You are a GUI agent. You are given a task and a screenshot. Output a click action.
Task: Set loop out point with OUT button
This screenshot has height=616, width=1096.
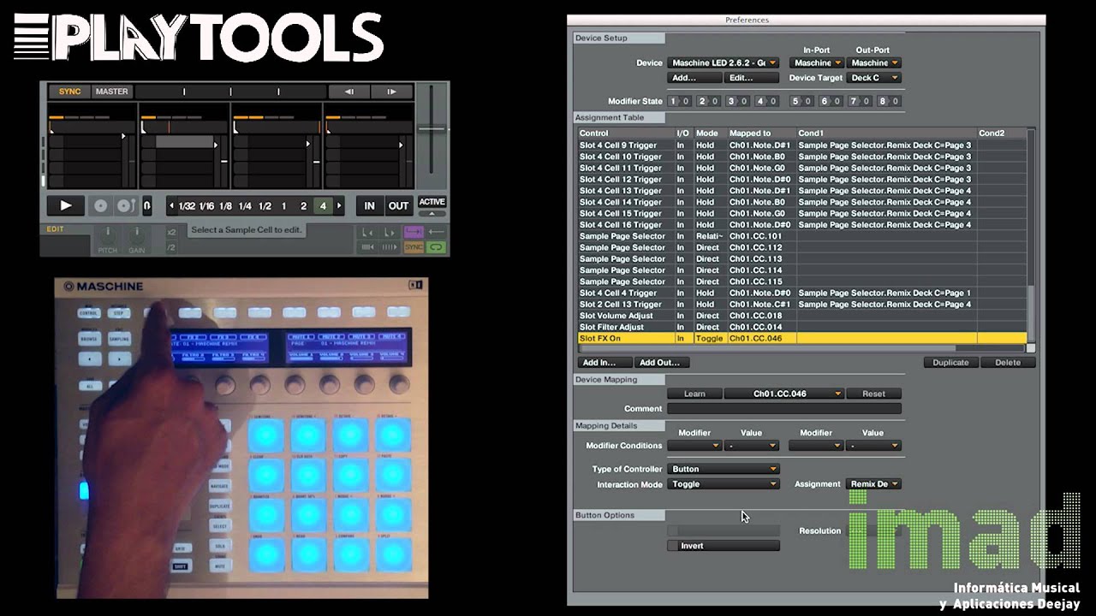coord(398,206)
